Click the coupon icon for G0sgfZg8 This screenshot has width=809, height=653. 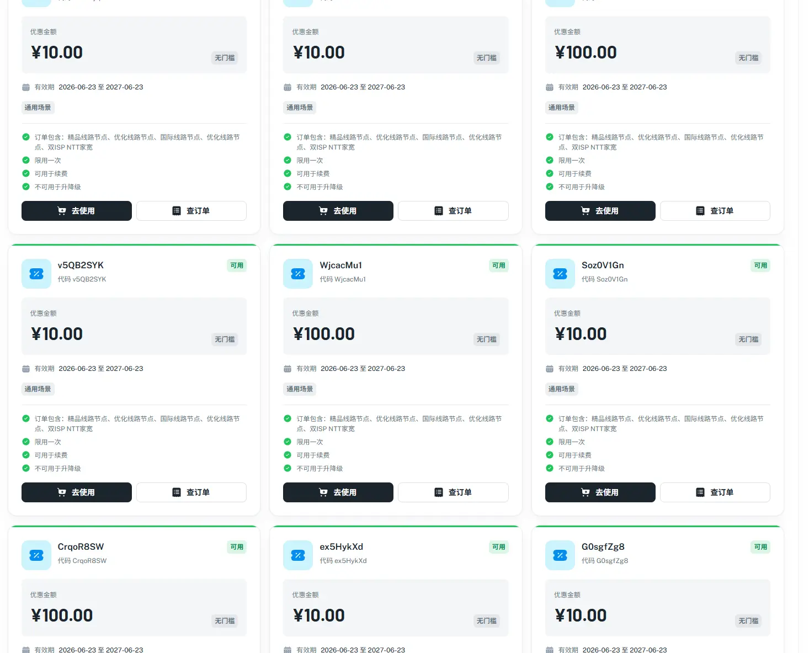coord(560,555)
